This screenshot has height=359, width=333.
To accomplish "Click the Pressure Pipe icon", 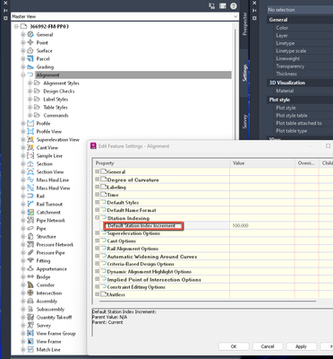I will click(30, 252).
